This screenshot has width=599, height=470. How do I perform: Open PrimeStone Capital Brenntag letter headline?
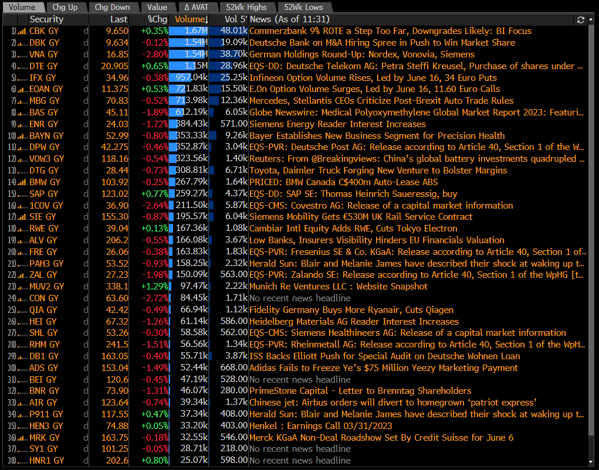click(x=360, y=391)
